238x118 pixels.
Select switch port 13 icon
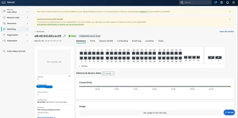pos(107,53)
